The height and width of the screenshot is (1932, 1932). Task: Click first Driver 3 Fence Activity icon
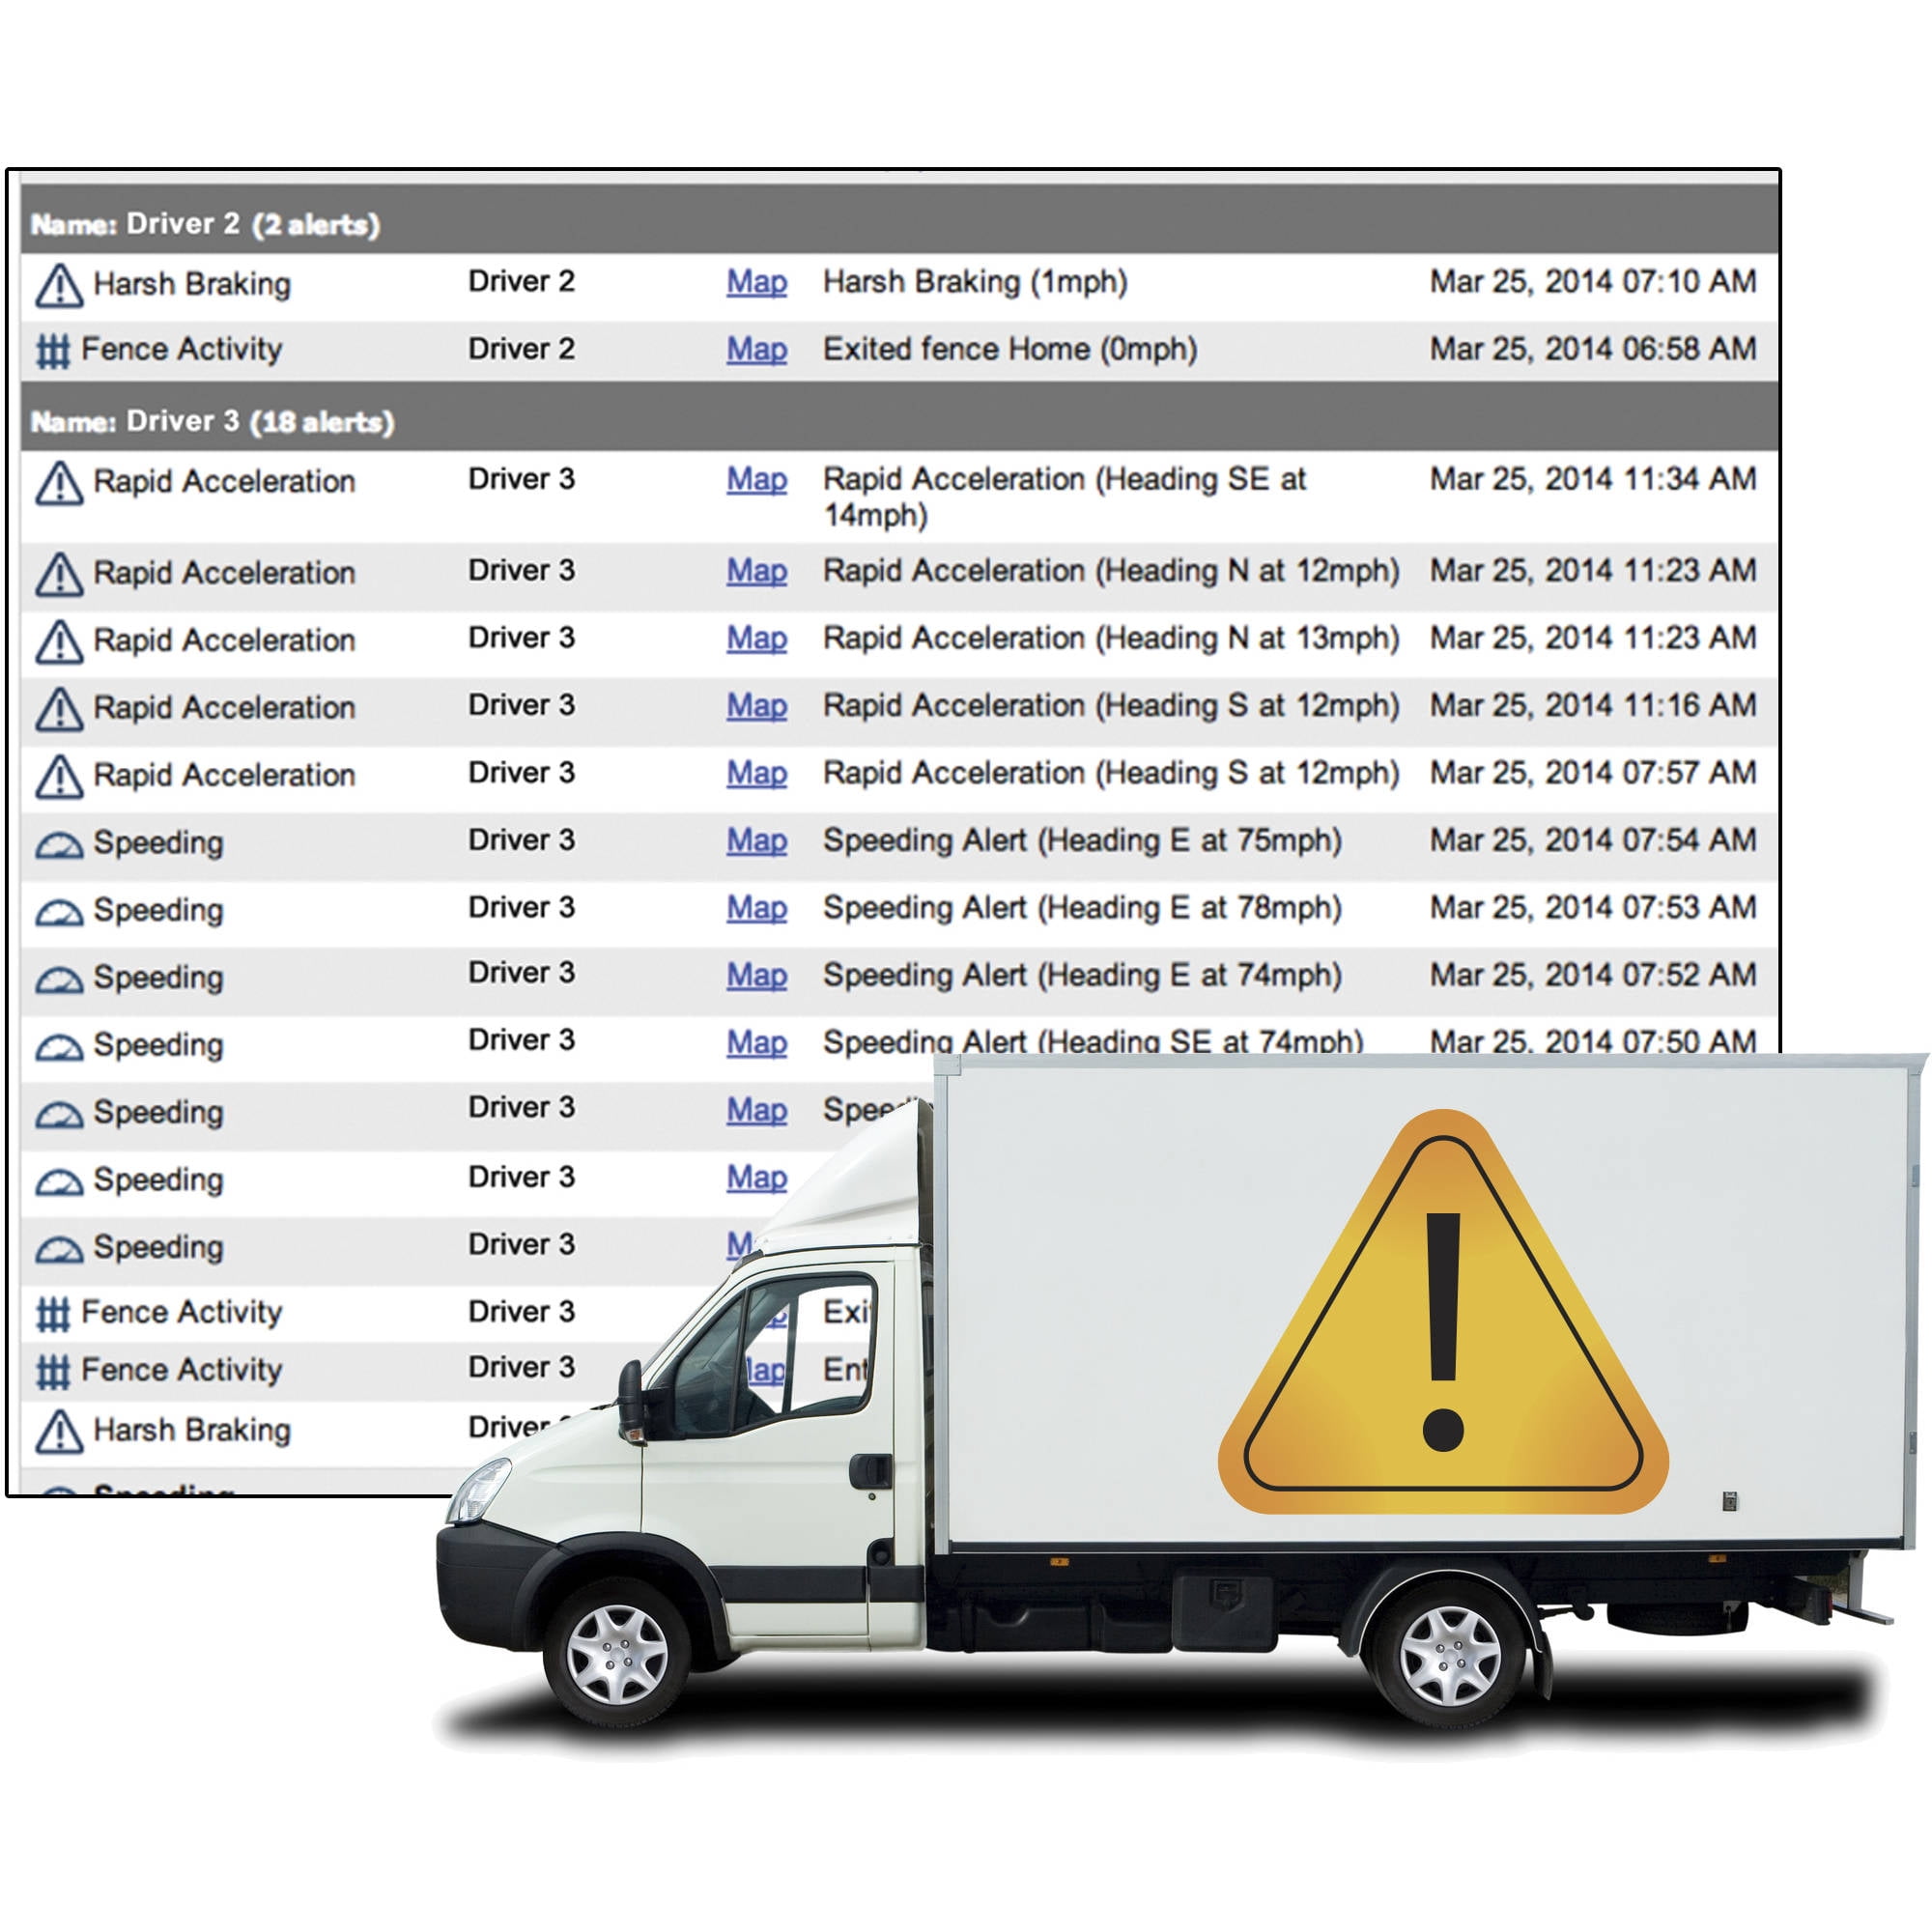tap(53, 1314)
